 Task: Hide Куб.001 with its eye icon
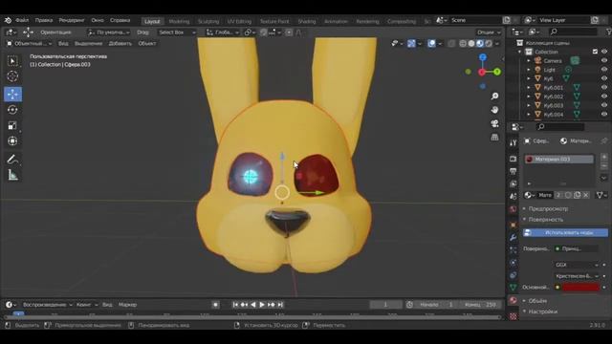coord(604,87)
